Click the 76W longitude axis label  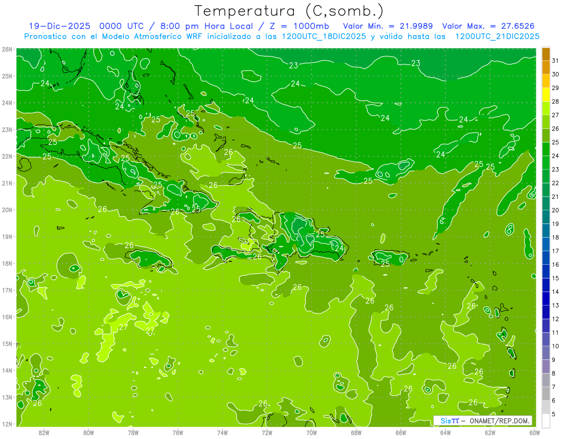coord(178,432)
